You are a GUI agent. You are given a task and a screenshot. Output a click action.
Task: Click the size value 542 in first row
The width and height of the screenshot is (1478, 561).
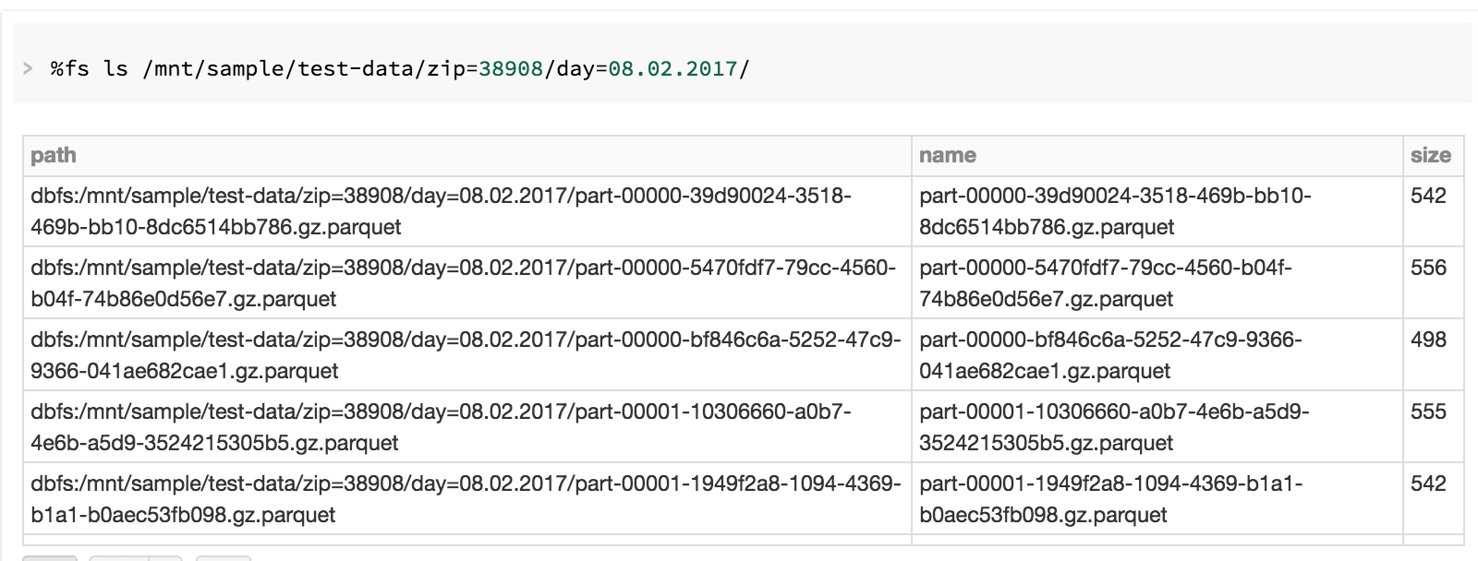coord(1428,197)
